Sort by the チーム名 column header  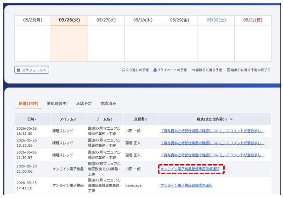[104, 119]
